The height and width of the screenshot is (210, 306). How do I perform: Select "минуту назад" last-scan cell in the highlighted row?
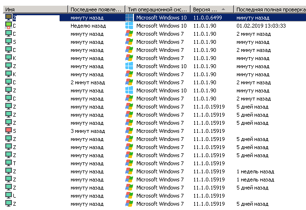[253, 18]
